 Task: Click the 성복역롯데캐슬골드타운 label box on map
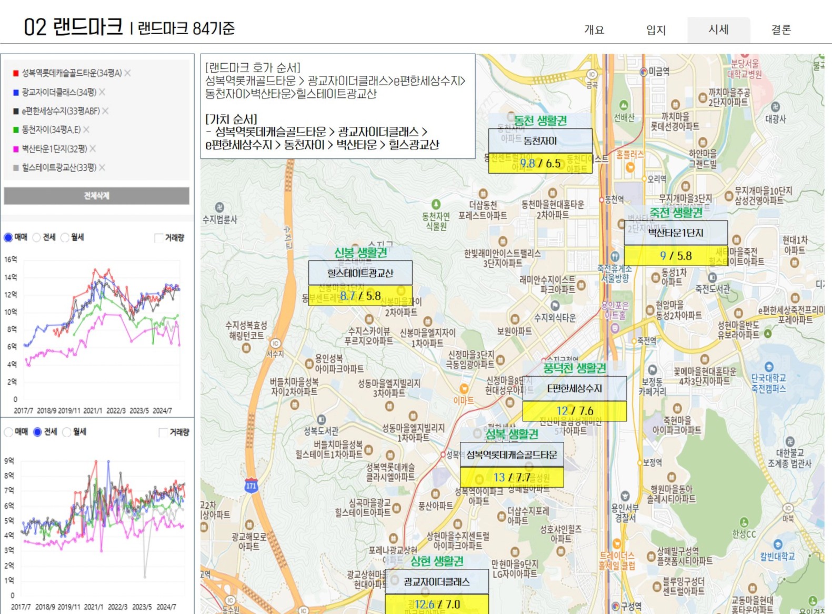(512, 455)
